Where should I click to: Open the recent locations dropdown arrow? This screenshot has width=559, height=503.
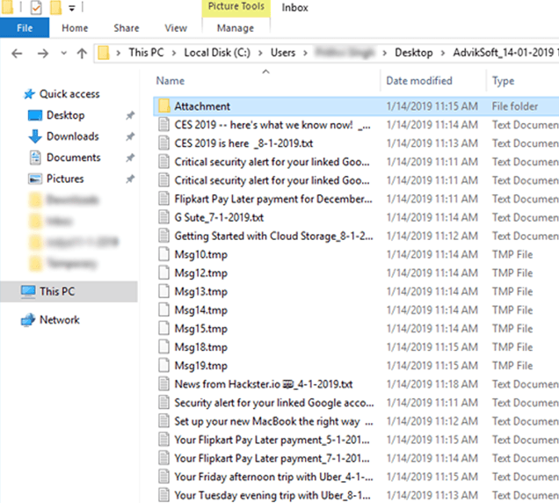pyautogui.click(x=62, y=55)
